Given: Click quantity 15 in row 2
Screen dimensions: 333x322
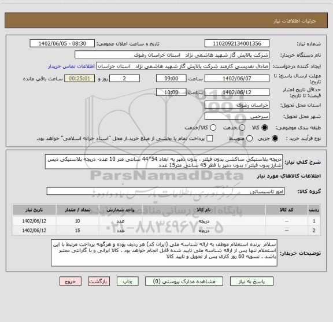Looking at the screenshot, I should [77, 231].
